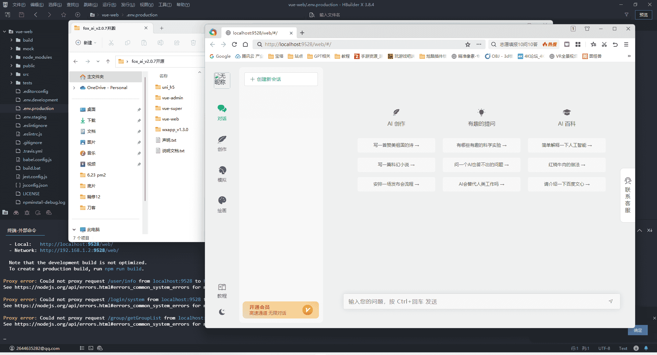
Task: Open the 绘画 palette sidebar icon
Action: click(222, 200)
